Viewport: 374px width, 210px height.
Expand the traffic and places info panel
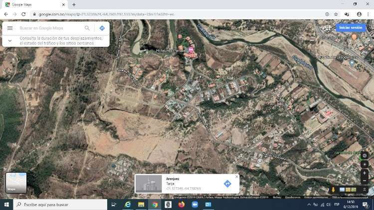[x=10, y=40]
